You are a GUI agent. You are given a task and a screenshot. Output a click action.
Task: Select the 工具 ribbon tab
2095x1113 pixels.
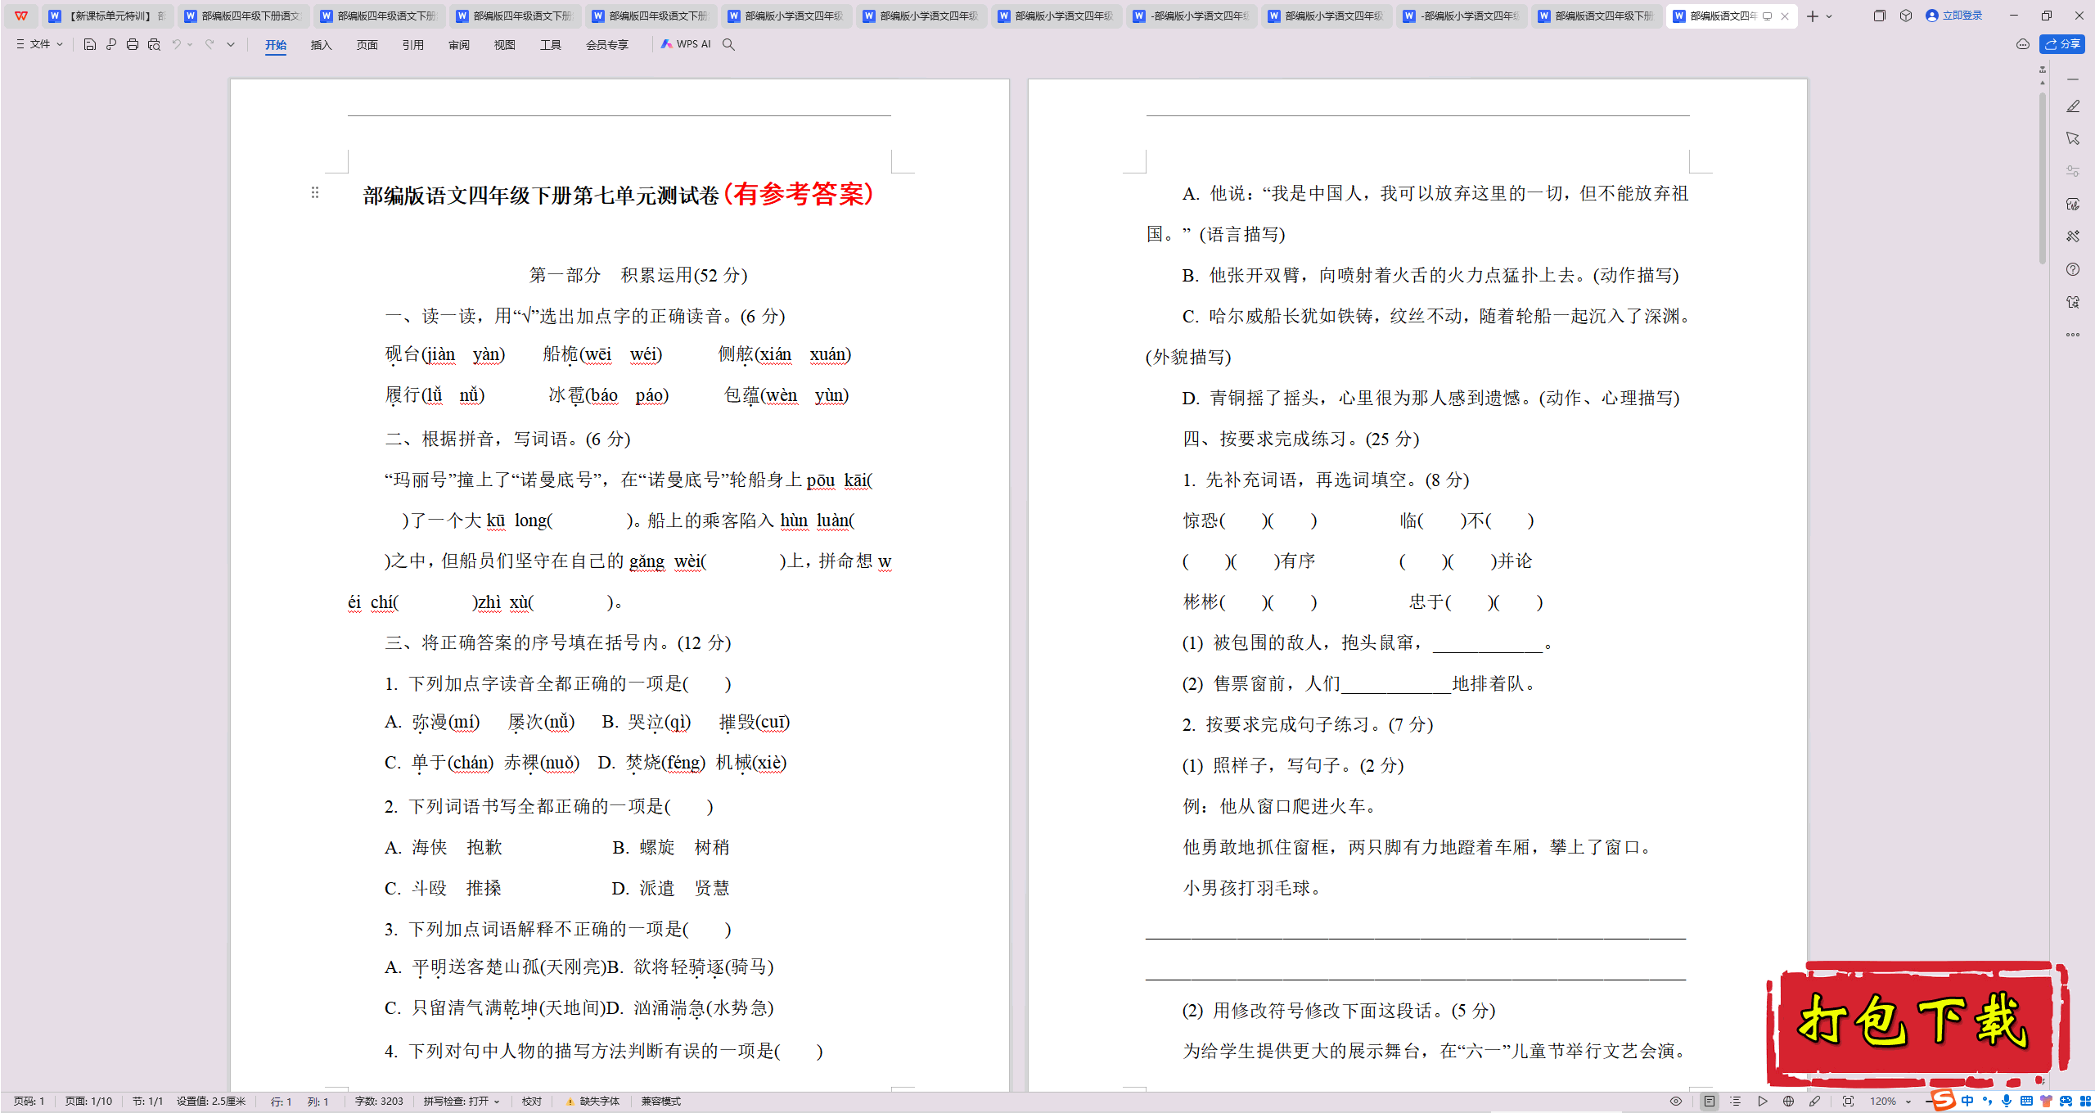point(551,45)
